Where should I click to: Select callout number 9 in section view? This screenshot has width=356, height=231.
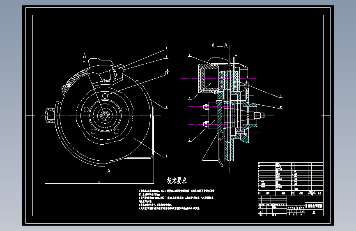[x=190, y=140]
